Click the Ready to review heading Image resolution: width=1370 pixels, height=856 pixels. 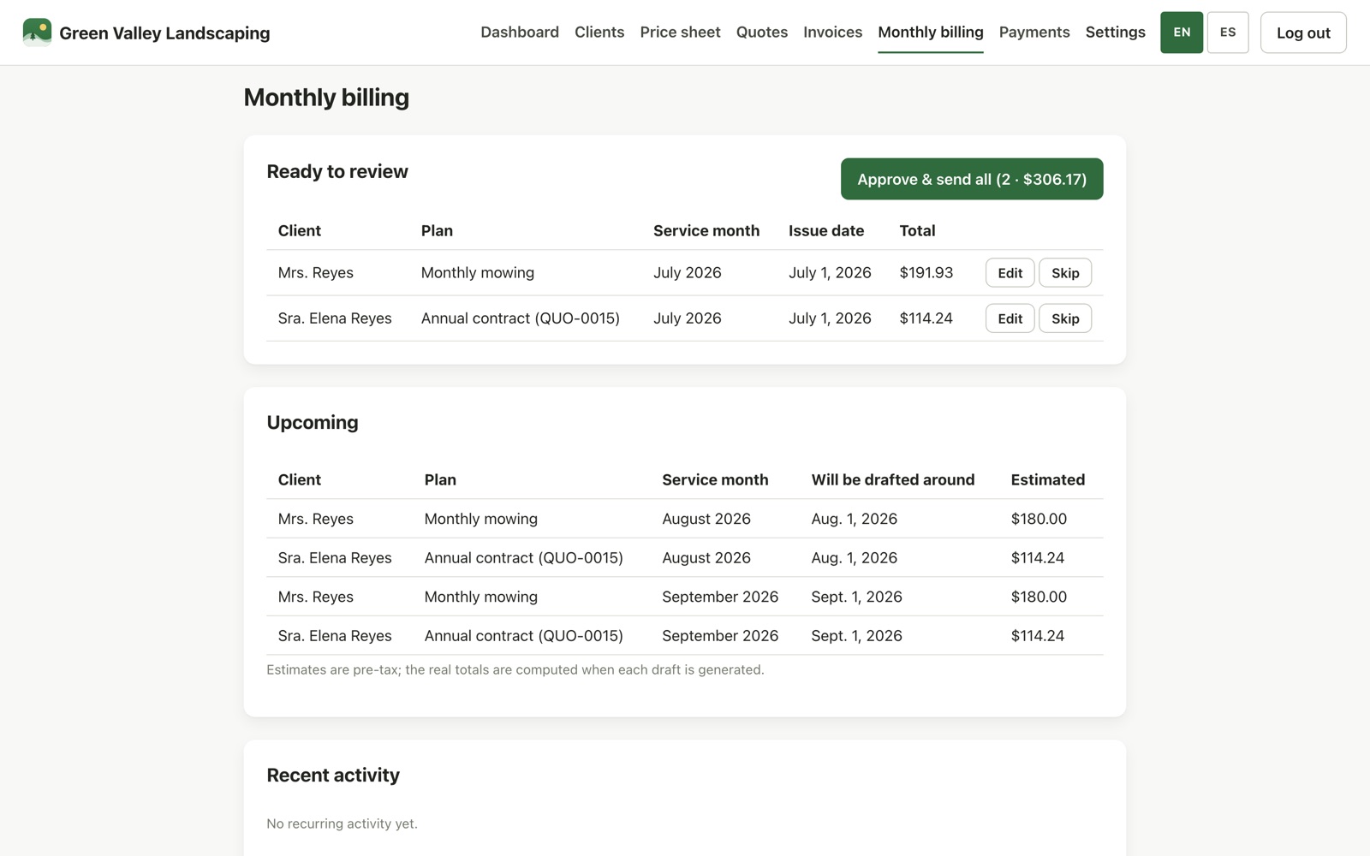[337, 171]
